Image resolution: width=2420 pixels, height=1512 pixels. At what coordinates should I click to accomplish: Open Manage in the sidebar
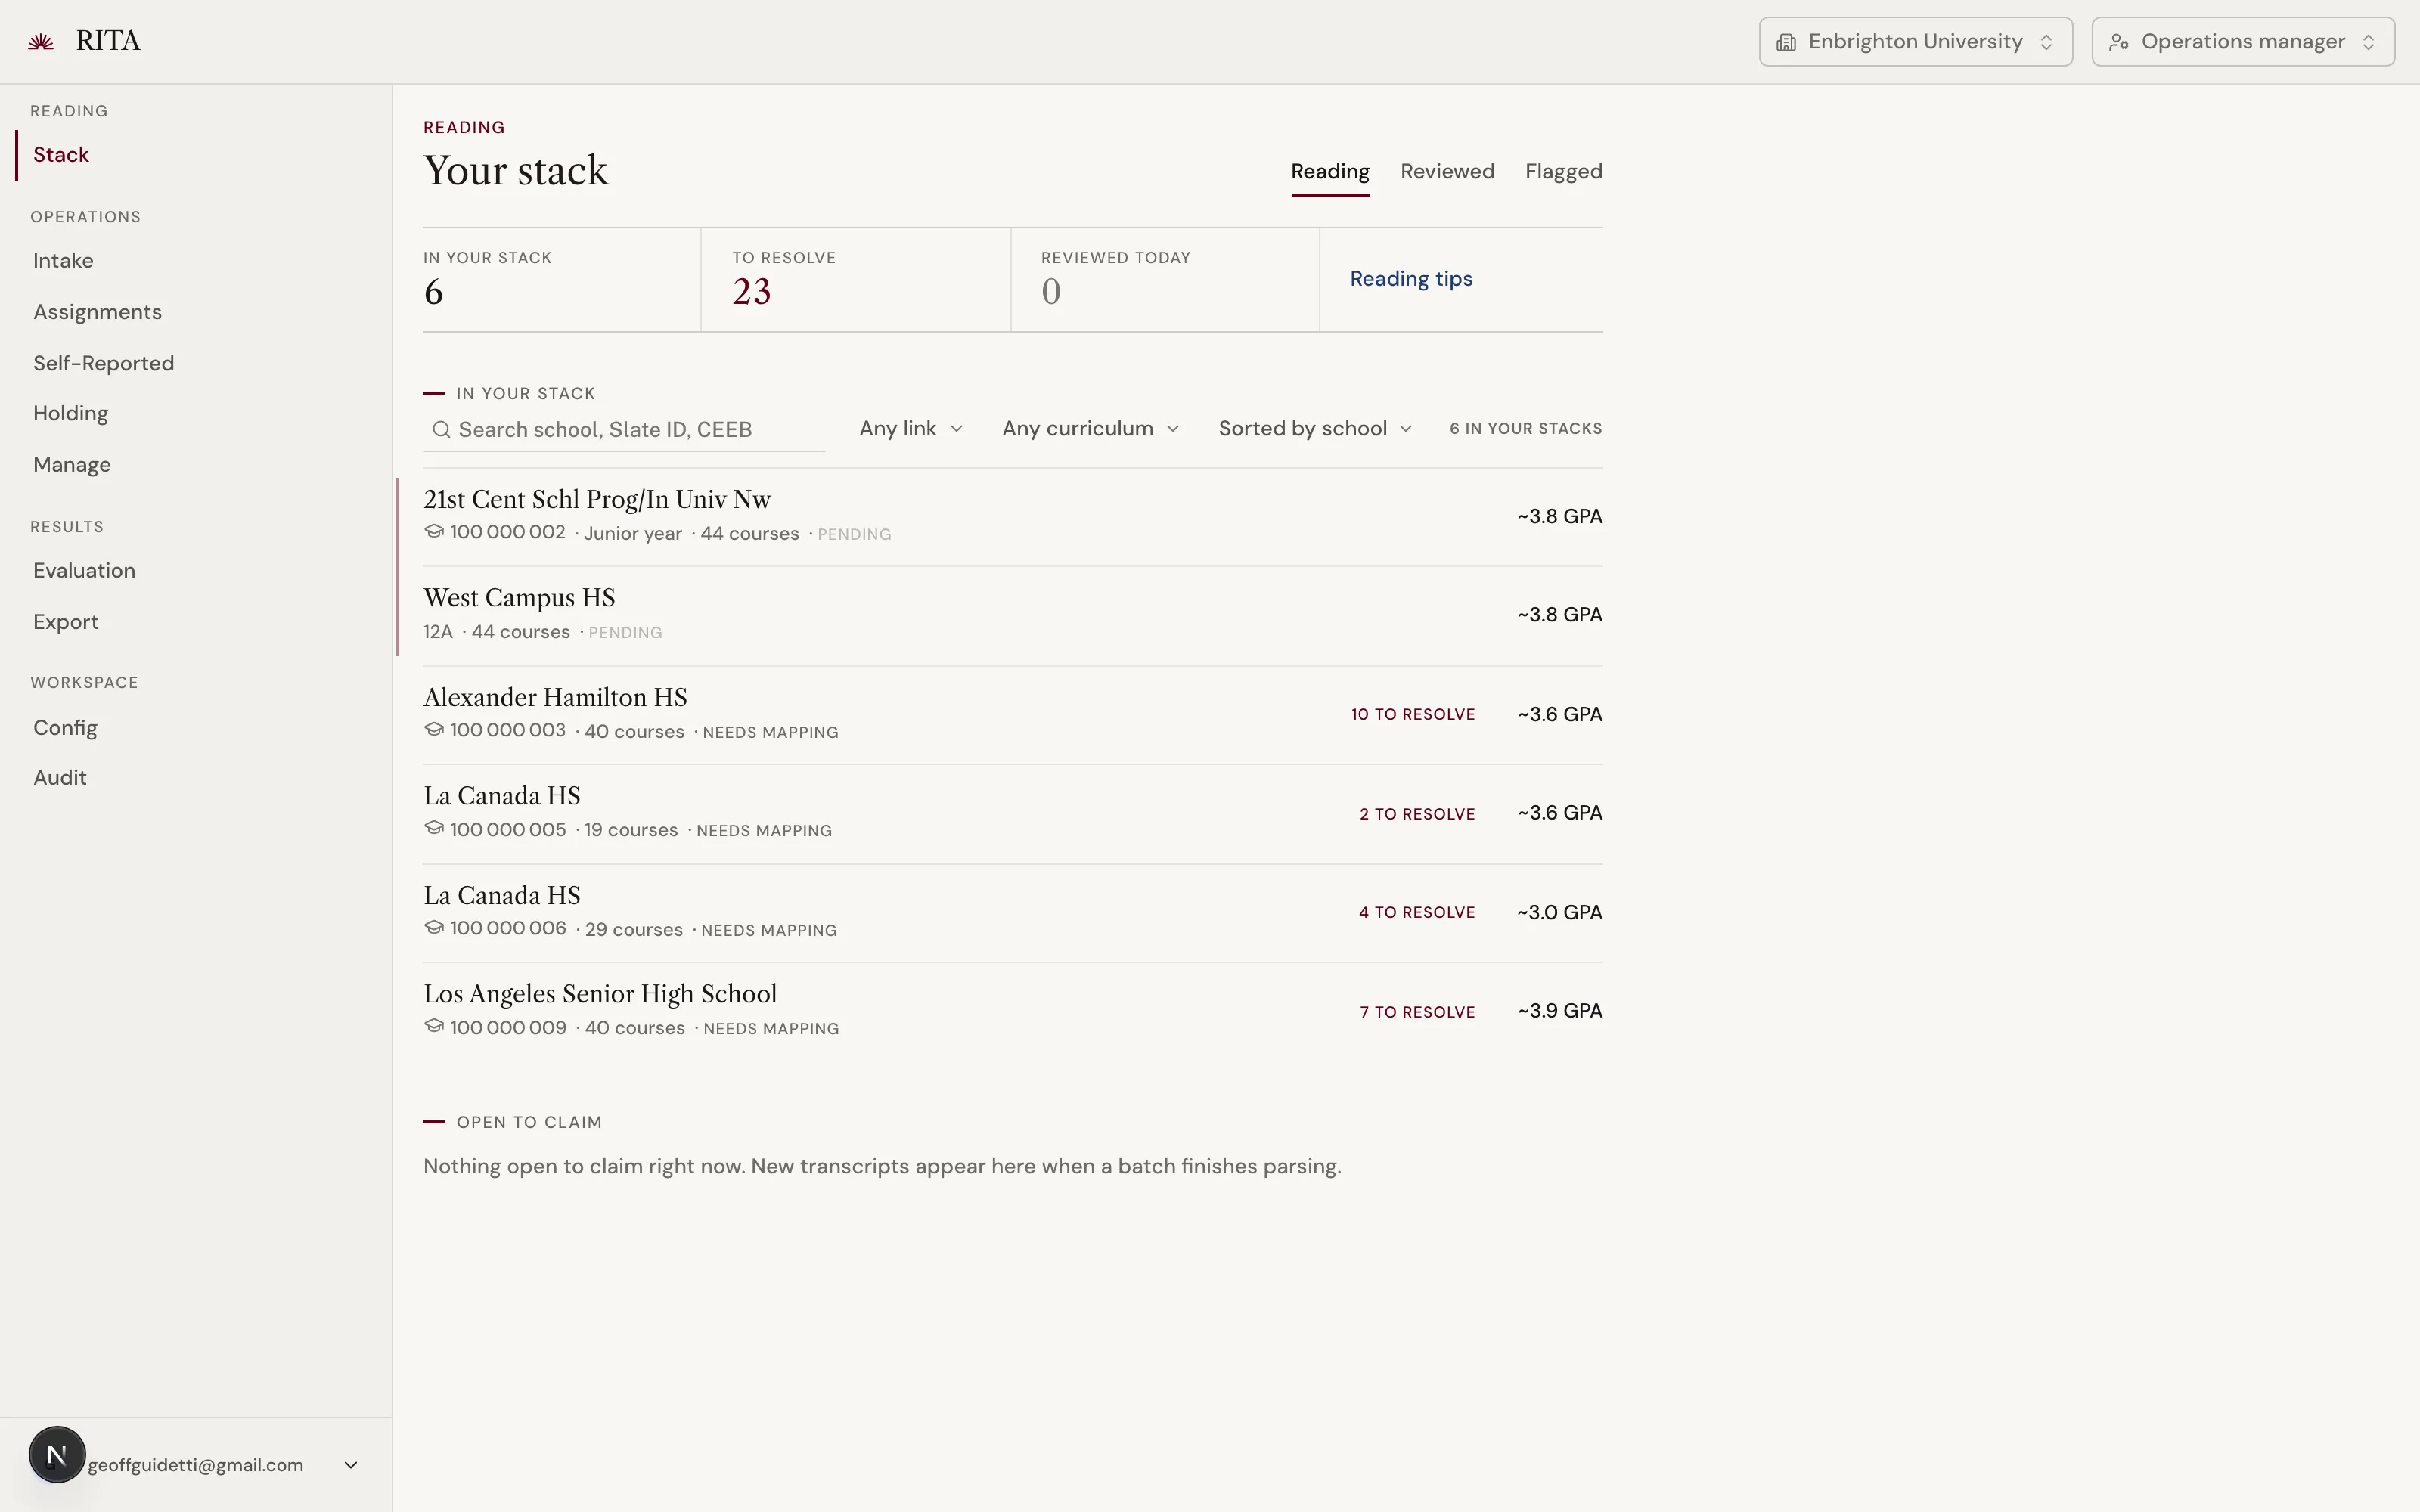[72, 465]
